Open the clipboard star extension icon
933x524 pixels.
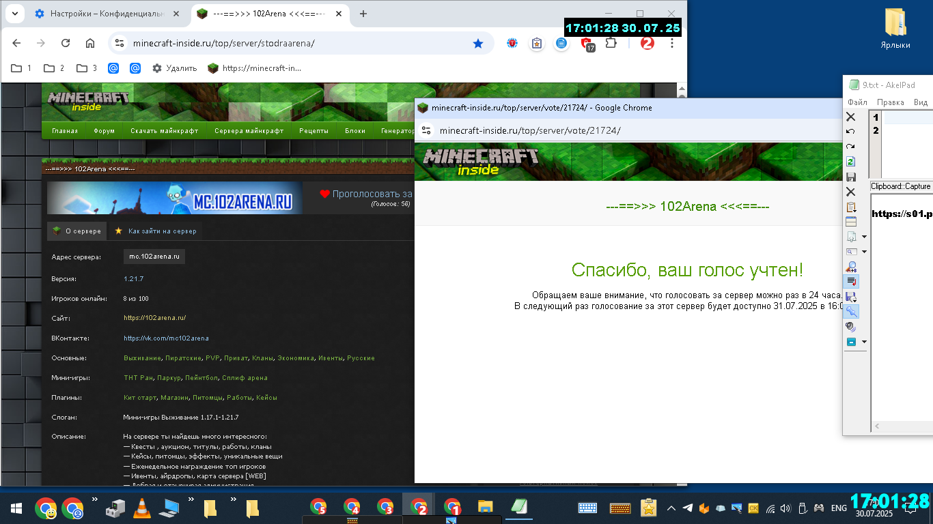tap(537, 43)
